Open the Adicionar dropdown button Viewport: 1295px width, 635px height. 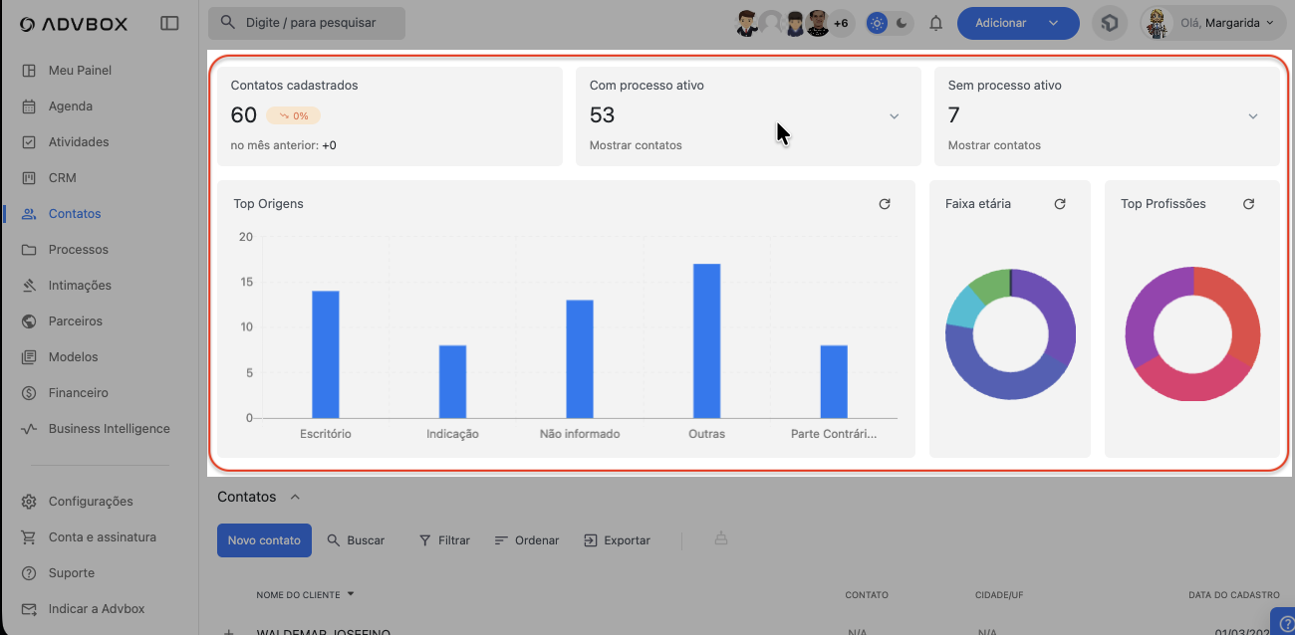point(1017,23)
